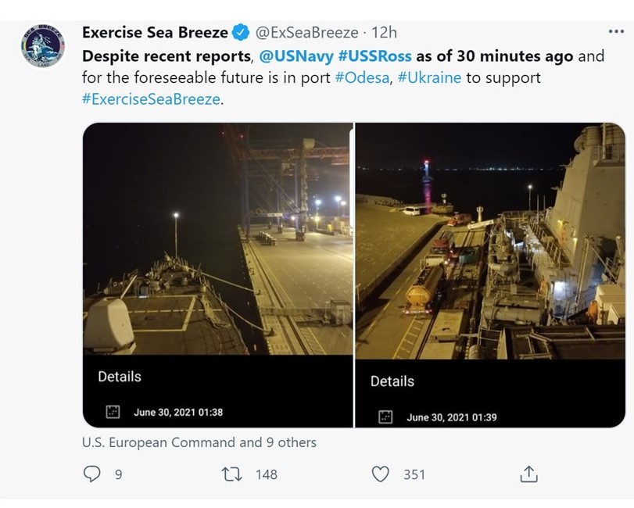Click the @ExSeaBreeze handle
Screen dimensions: 634x508
coord(306,32)
